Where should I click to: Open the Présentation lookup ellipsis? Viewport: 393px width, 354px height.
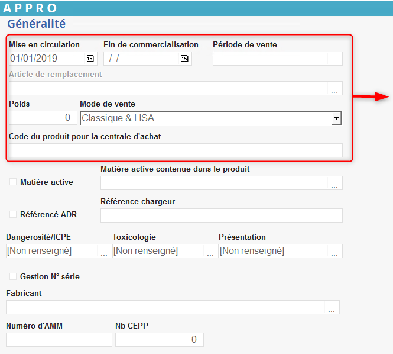click(334, 252)
